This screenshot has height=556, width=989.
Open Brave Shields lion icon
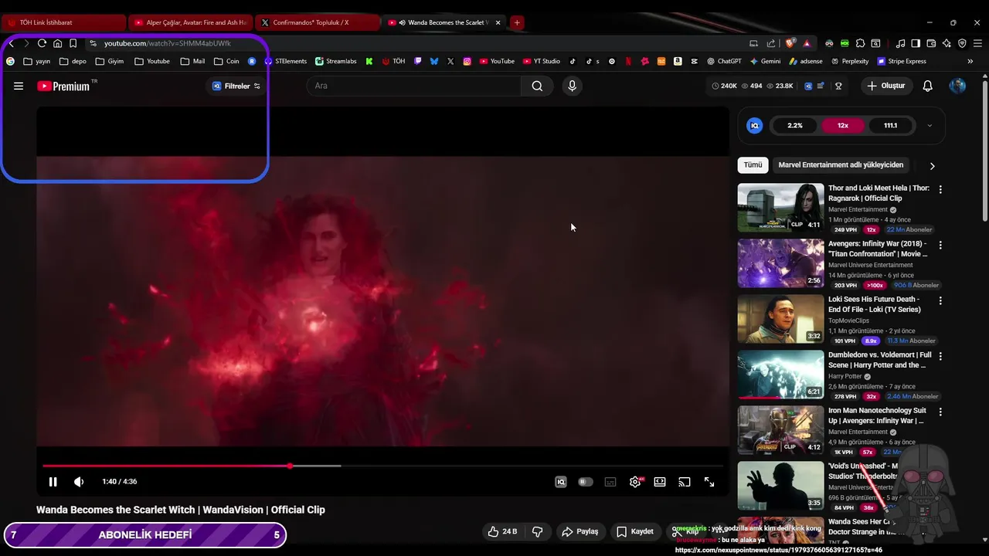[790, 43]
